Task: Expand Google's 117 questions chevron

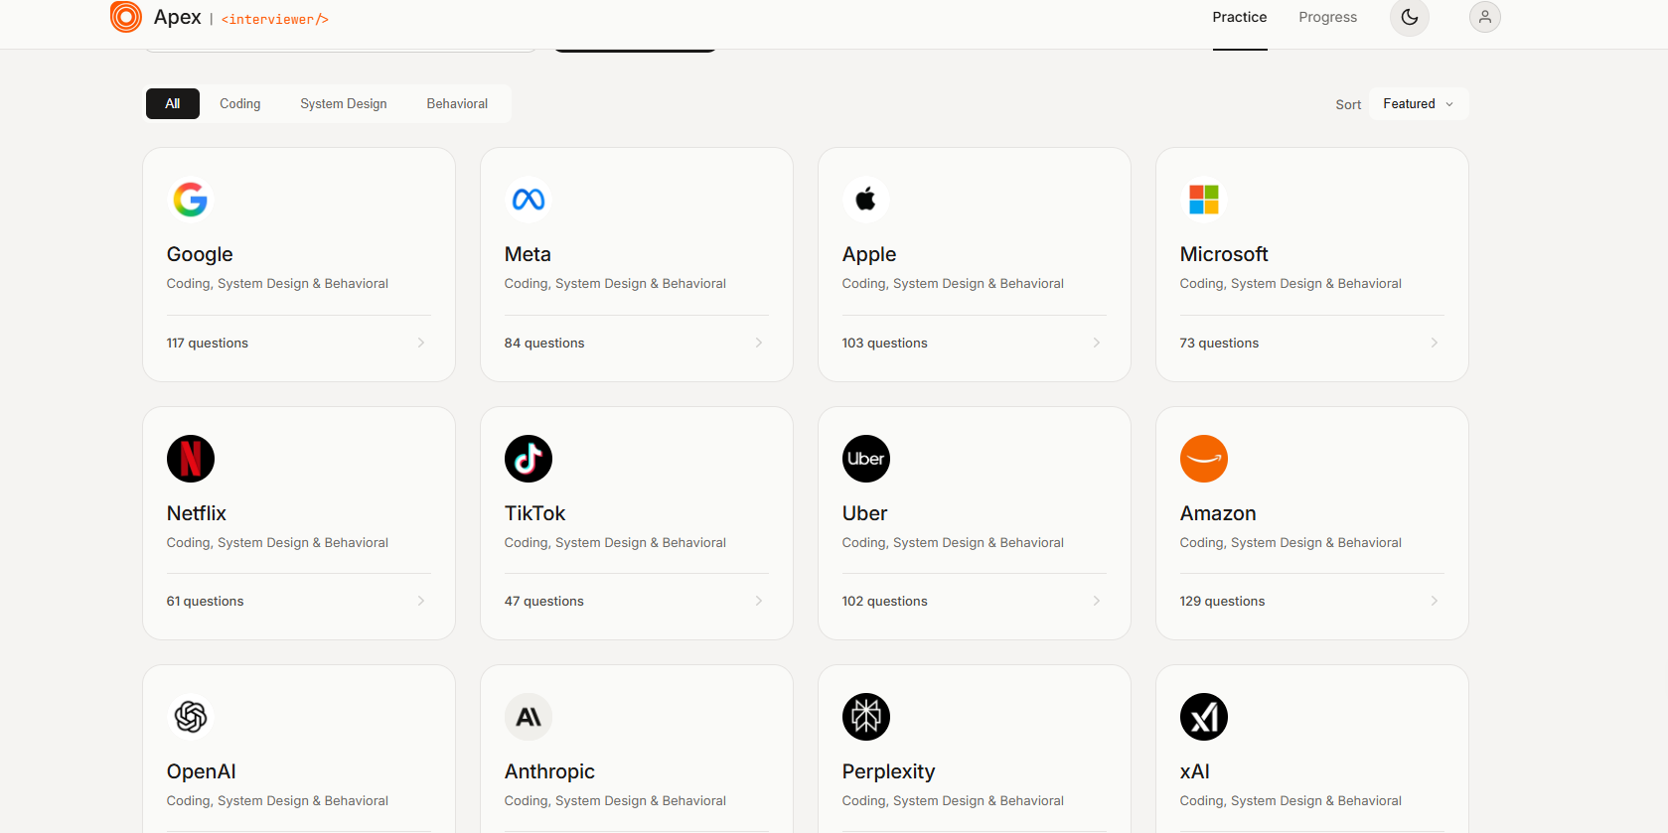Action: [421, 343]
